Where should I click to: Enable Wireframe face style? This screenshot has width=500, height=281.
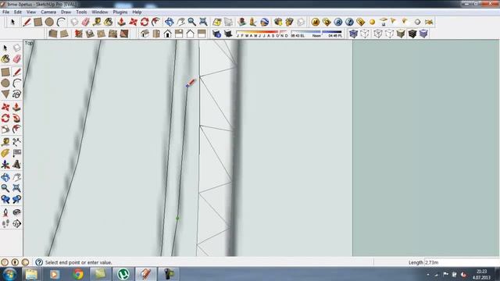coord(378,34)
